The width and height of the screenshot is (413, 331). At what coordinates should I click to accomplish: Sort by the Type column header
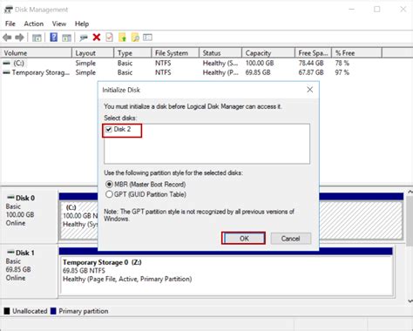[x=132, y=53]
